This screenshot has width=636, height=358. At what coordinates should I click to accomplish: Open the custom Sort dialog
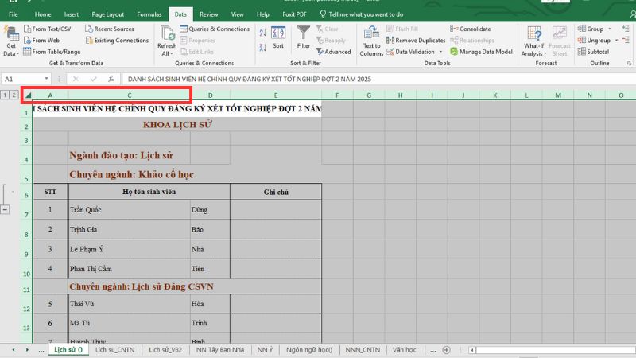tap(278, 37)
